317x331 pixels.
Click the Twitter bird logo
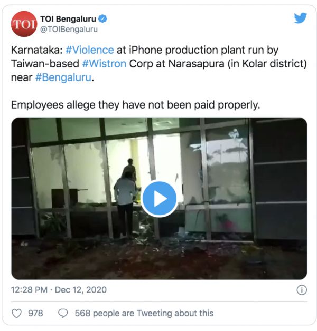[300, 18]
